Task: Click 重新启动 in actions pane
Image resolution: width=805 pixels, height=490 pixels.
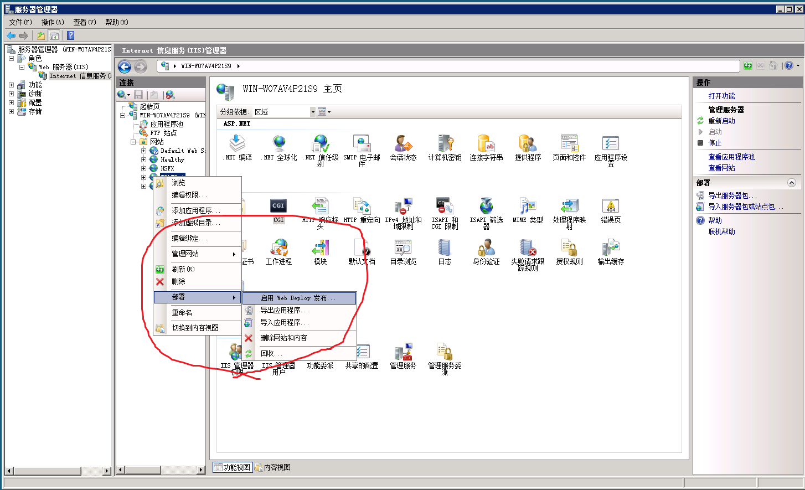Action: (721, 121)
